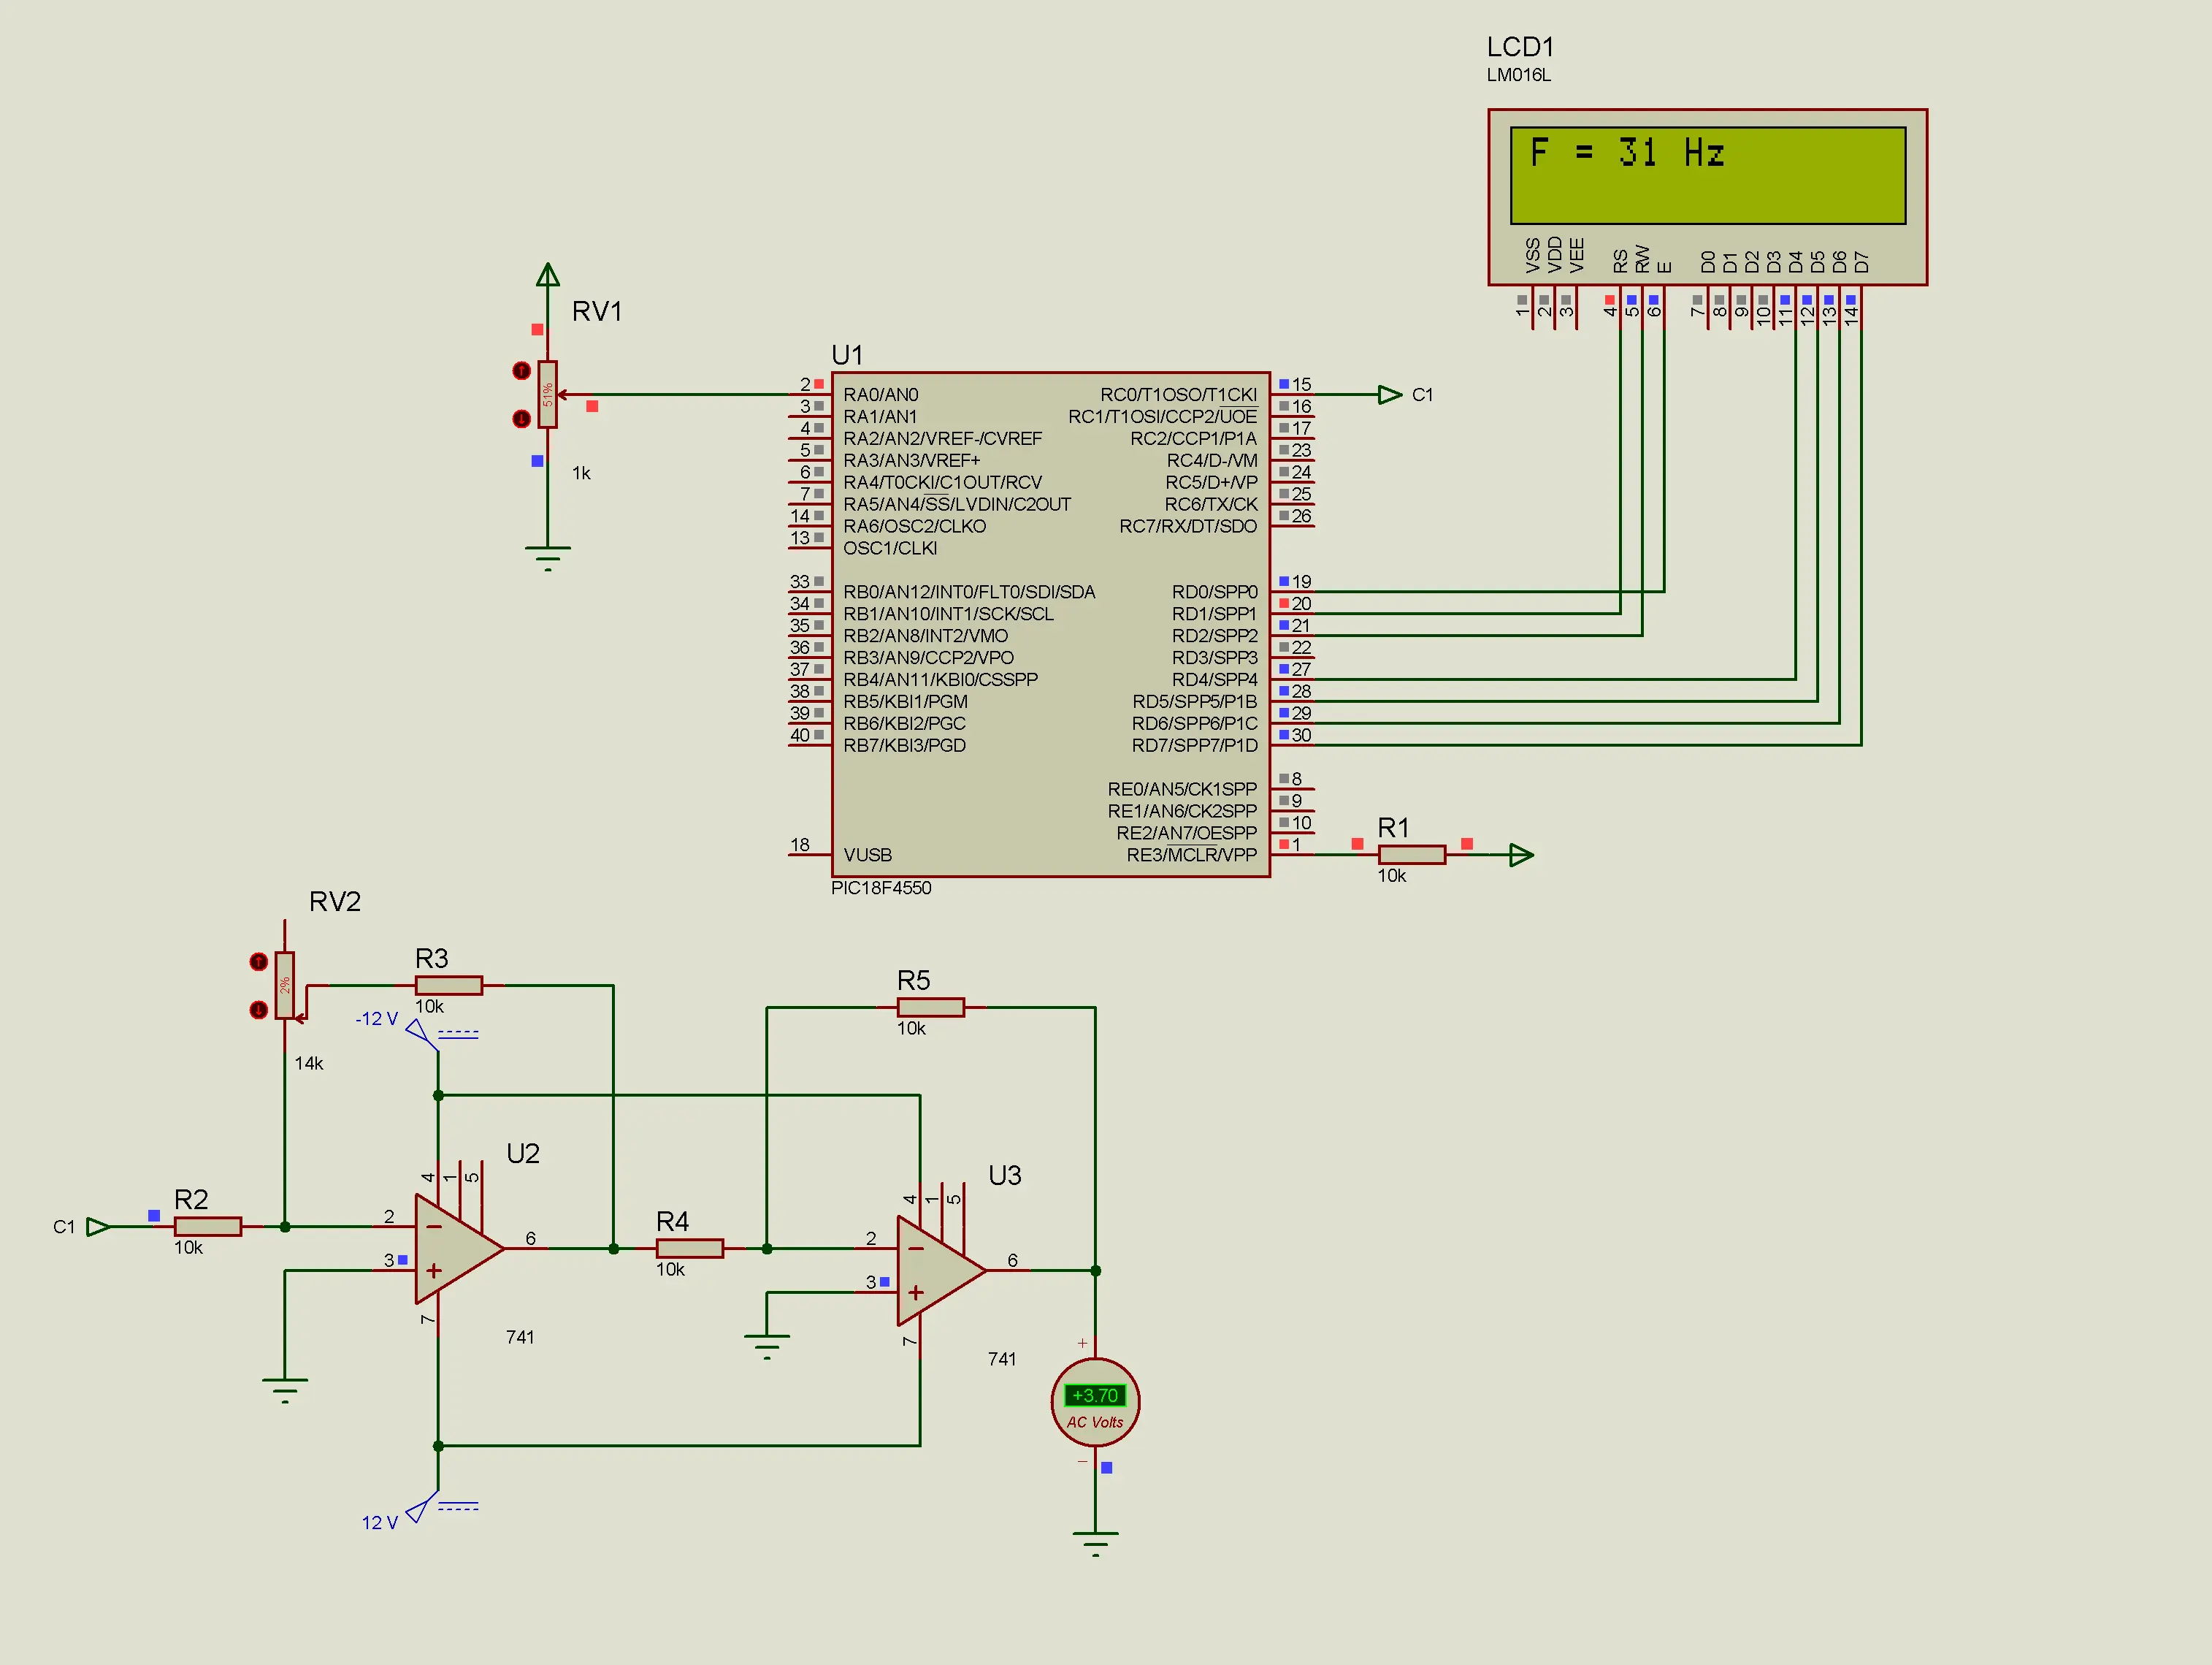Click the 10k value under R5
Image resolution: width=2212 pixels, height=1665 pixels.
[x=911, y=1029]
